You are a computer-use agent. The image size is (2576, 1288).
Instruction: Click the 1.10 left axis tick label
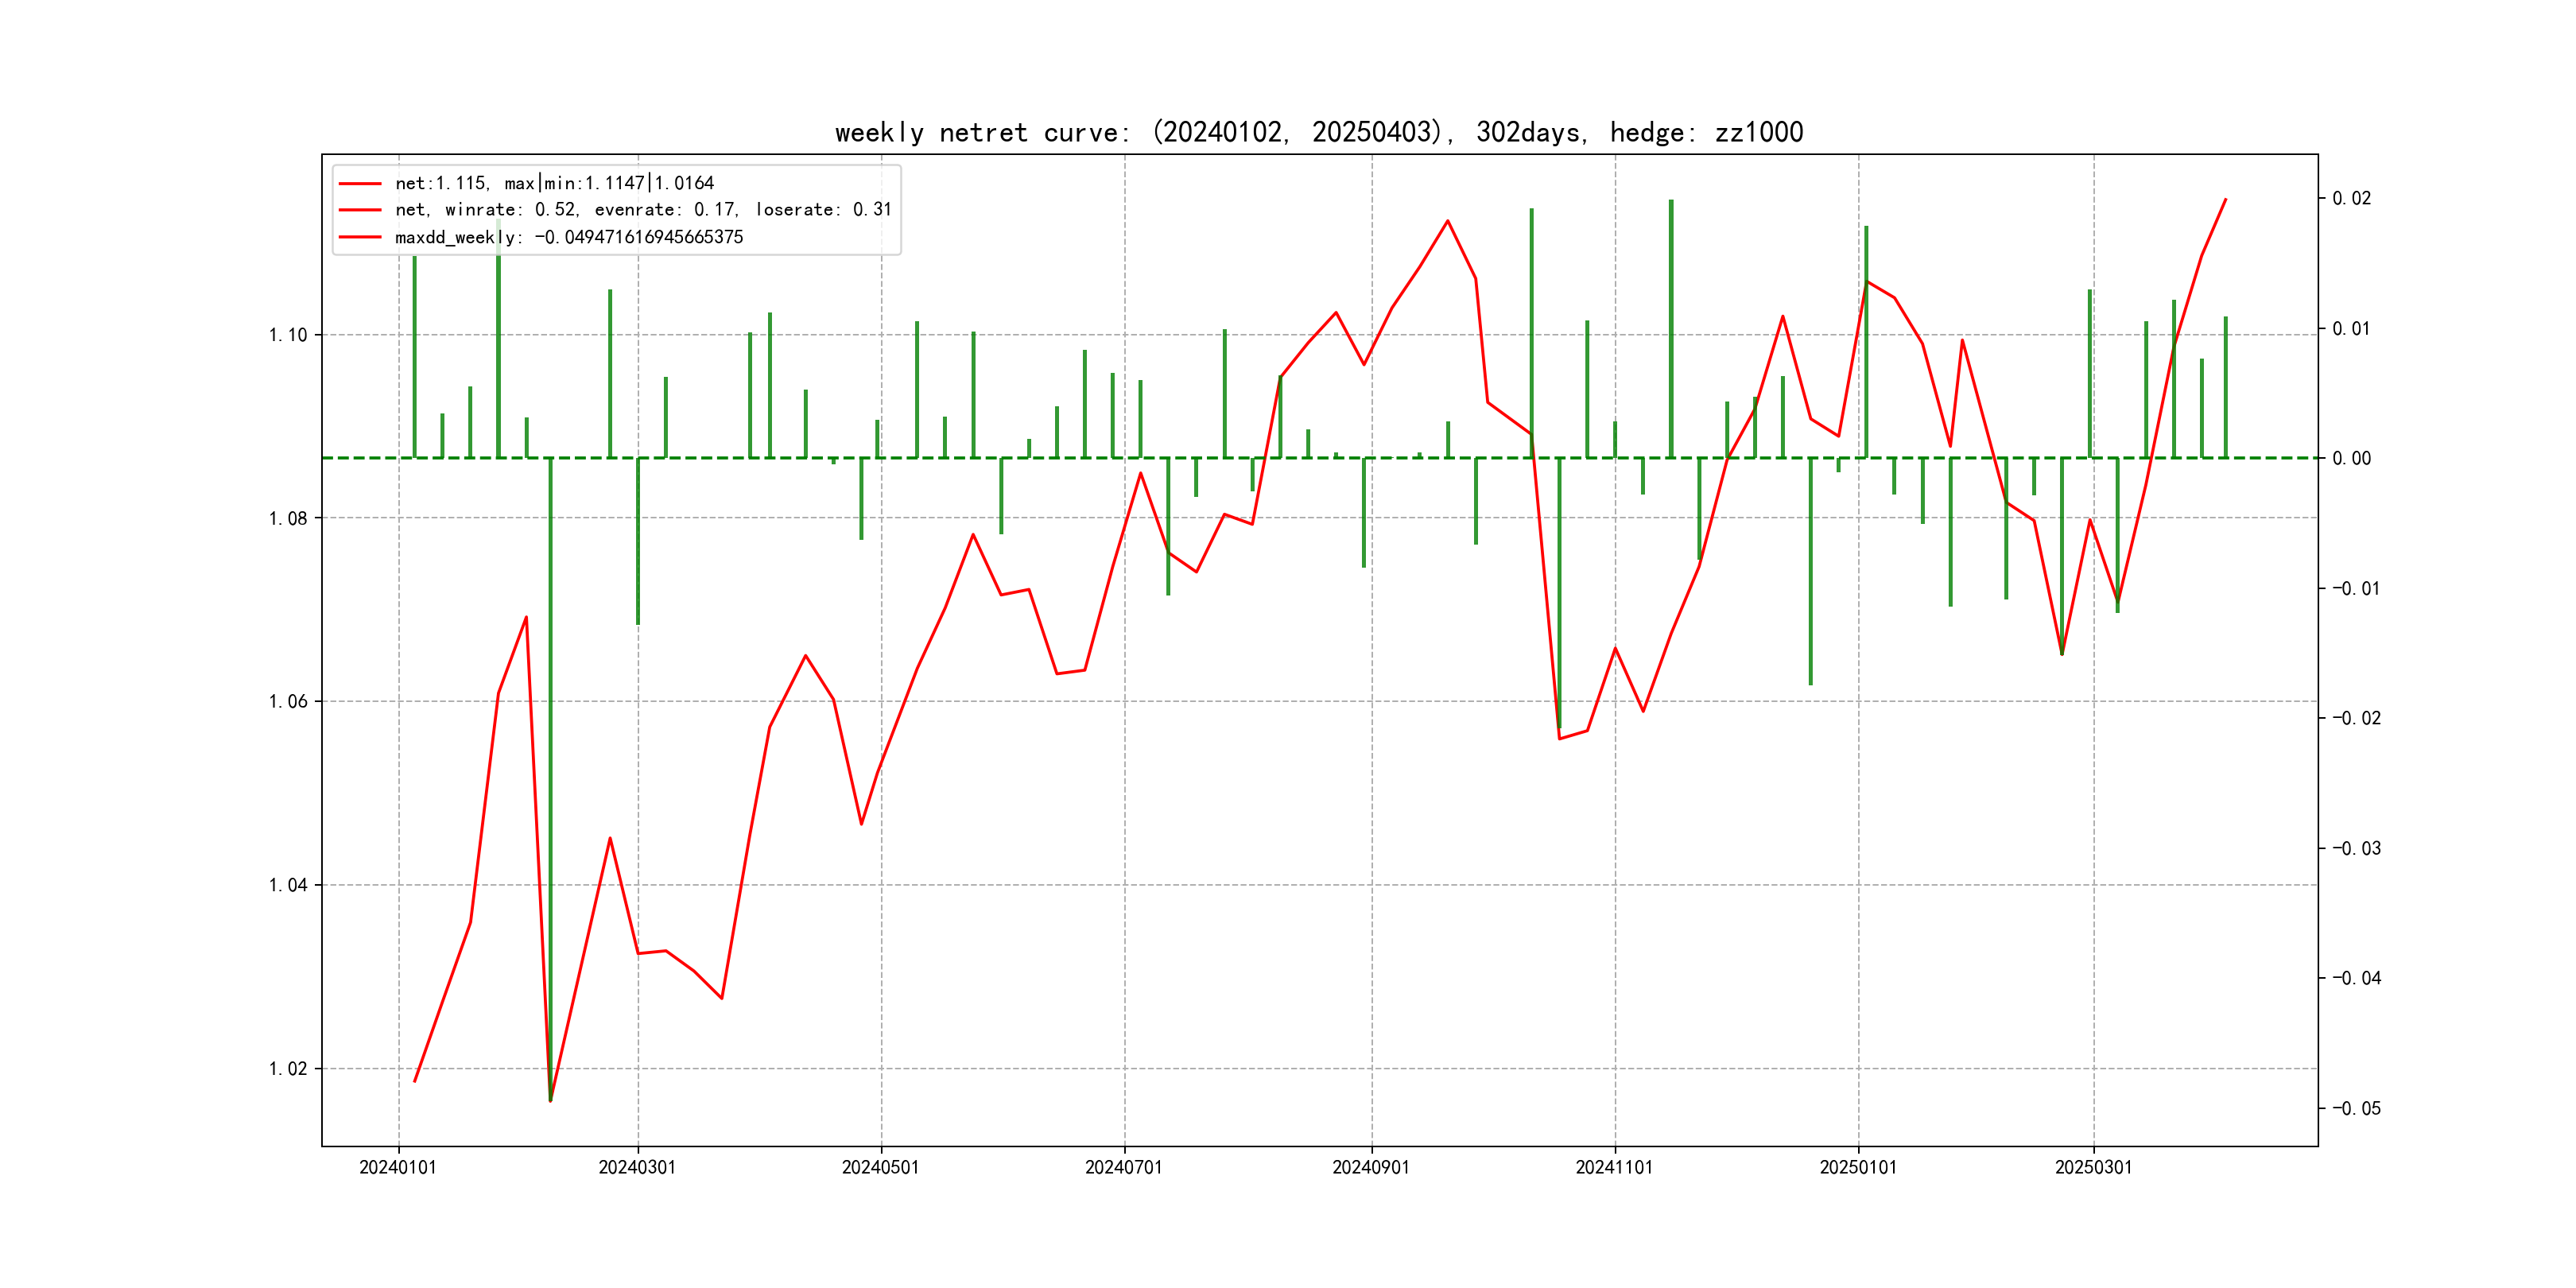click(288, 335)
